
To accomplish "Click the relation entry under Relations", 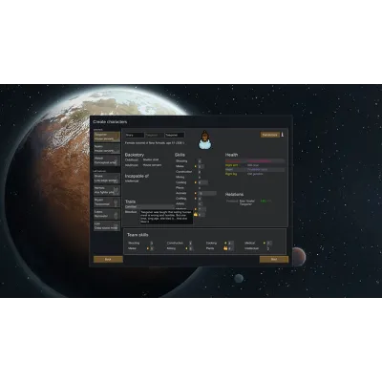I will 248,202.
